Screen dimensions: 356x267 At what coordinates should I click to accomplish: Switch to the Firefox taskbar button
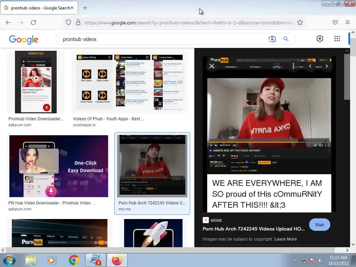[117, 260]
